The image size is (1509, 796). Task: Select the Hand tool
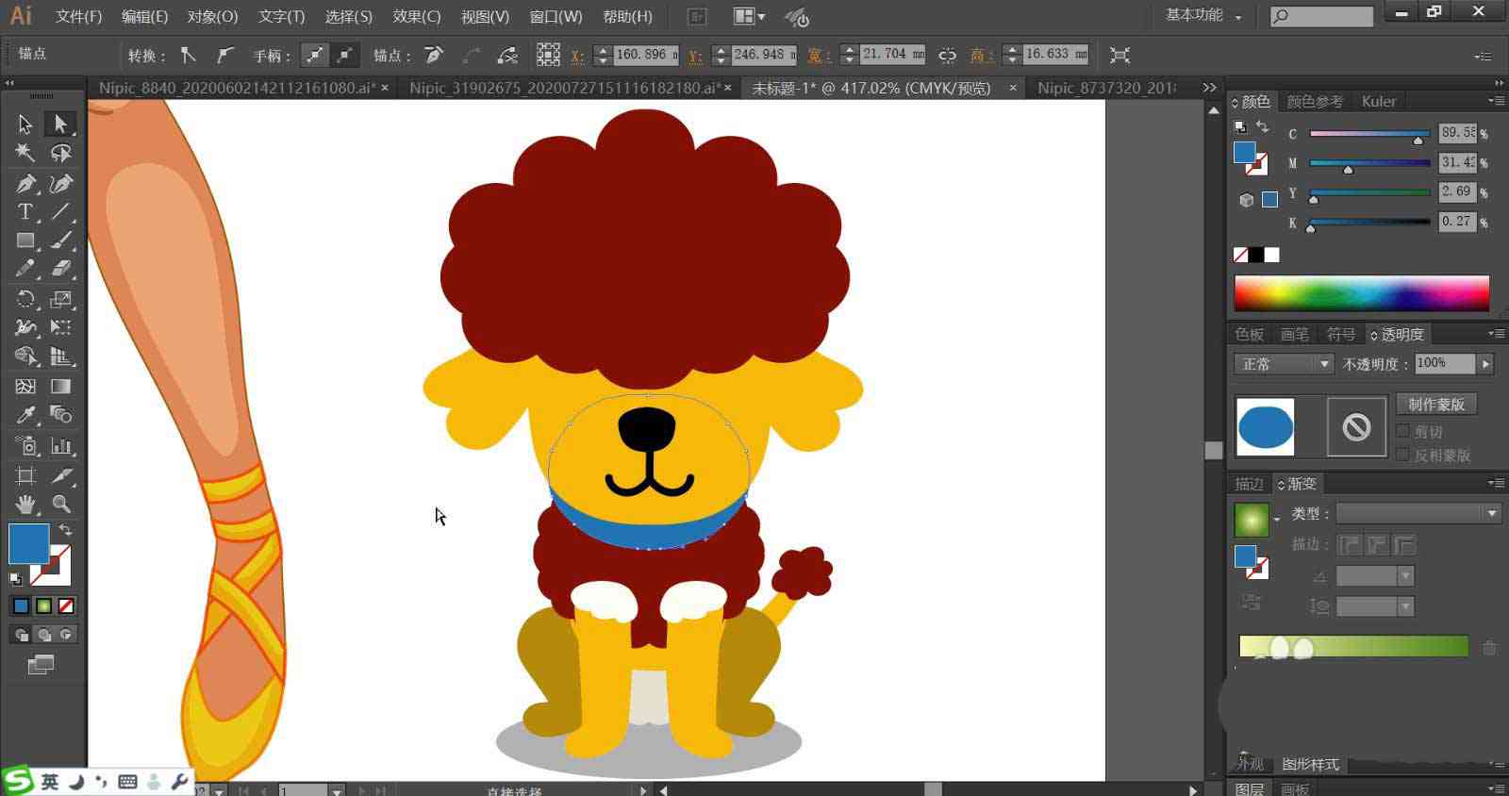pyautogui.click(x=25, y=504)
